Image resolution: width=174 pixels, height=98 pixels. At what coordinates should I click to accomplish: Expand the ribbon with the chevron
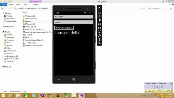pyautogui.click(x=170, y=5)
